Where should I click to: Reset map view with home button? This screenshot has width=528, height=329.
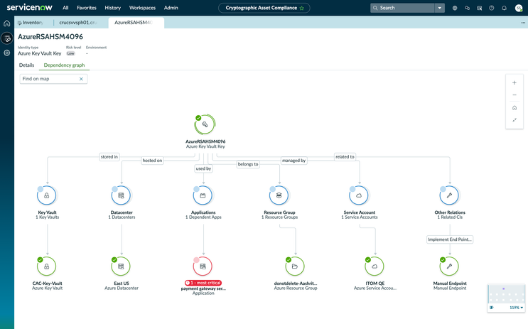coord(514,108)
